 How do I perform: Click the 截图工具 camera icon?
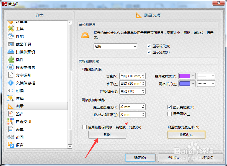click(11, 44)
